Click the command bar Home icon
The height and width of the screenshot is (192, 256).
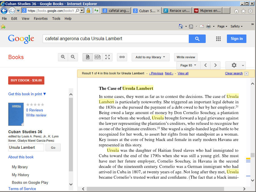pos(181,26)
